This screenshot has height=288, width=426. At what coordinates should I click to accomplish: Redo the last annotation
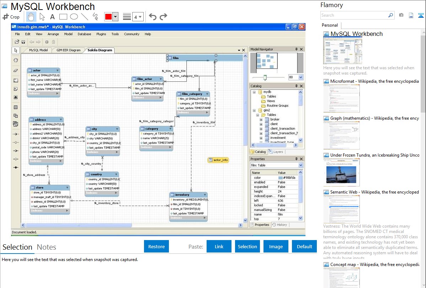coord(163,17)
